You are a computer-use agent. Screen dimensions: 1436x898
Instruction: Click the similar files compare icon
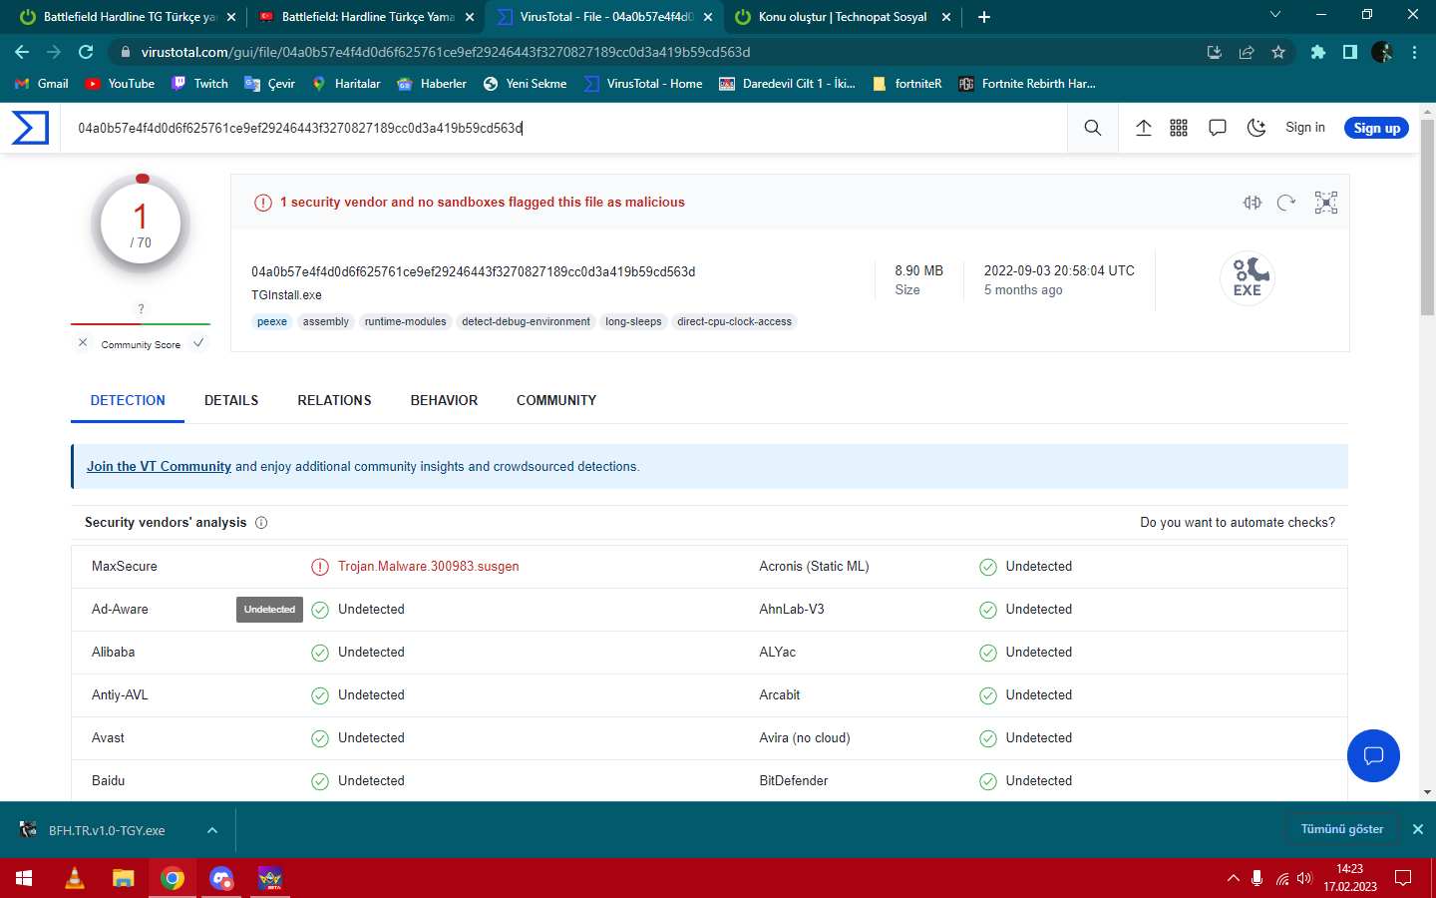click(x=1253, y=203)
